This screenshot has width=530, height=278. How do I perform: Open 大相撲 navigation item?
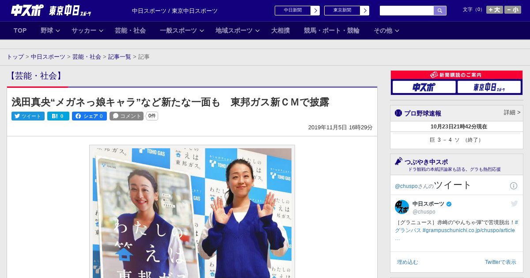(x=280, y=30)
